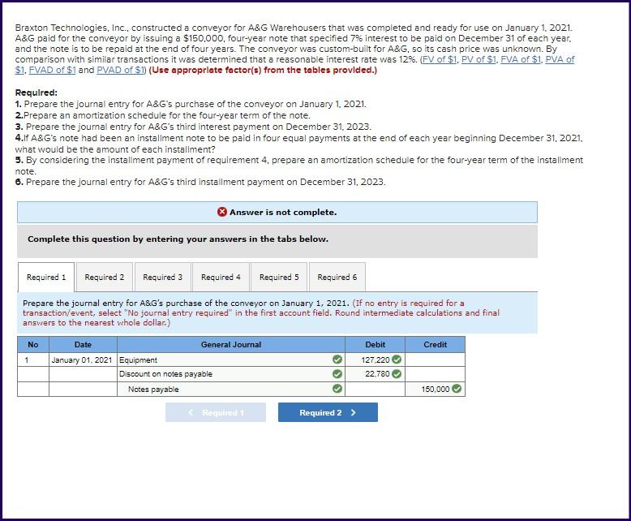Viewport: 631px width, 521px height.
Task: Open the PVAD of $1 table link
Action: pos(120,70)
